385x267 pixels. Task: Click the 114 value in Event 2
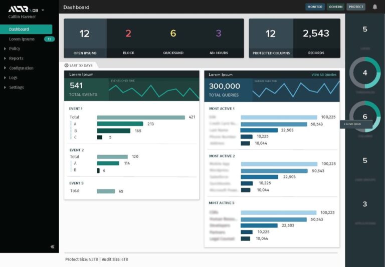tap(127, 163)
